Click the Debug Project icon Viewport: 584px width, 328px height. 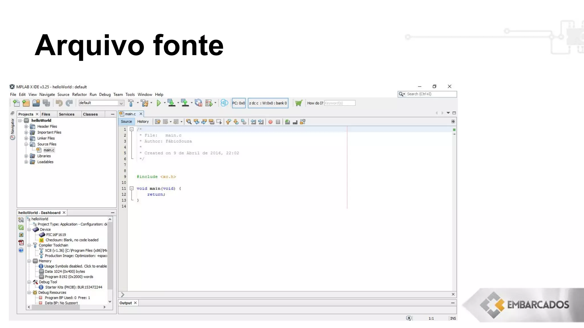pos(209,103)
